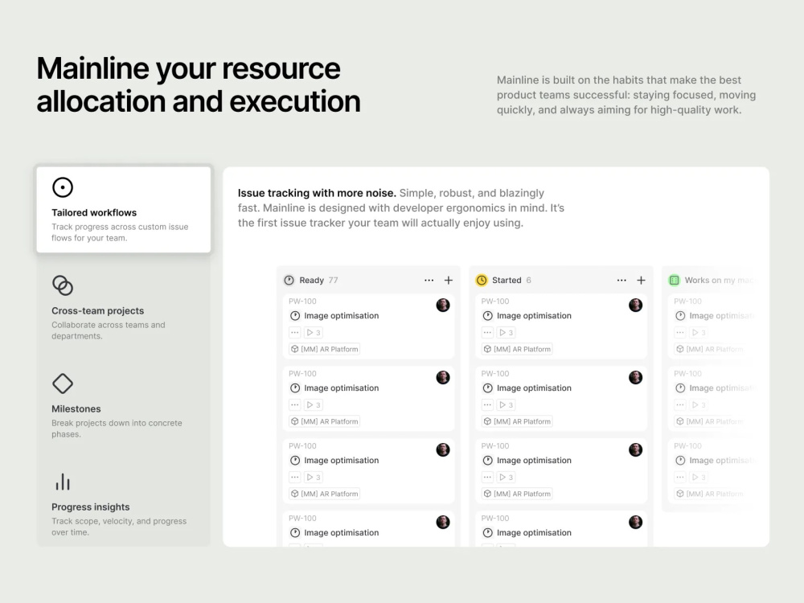Click the green Works on my machine icon
The height and width of the screenshot is (603, 804).
[x=675, y=280]
